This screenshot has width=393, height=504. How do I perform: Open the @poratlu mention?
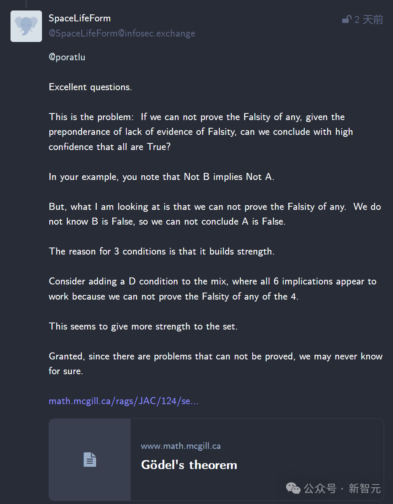pos(67,57)
